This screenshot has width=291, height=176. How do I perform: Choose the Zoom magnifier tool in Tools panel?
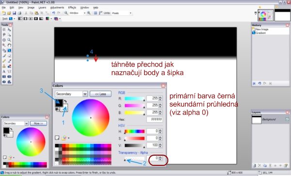[x=9, y=40]
